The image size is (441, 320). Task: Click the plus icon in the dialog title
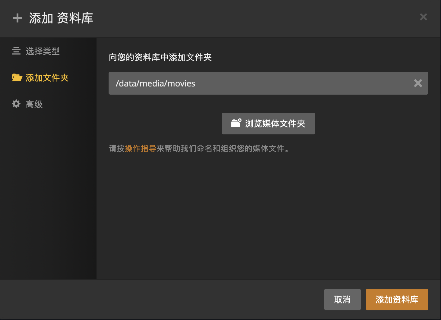coord(17,18)
